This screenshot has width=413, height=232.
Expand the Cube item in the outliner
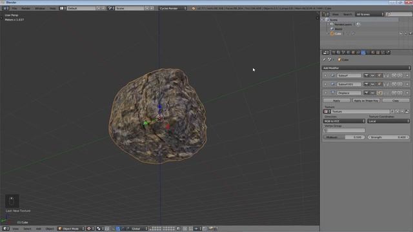(327, 34)
